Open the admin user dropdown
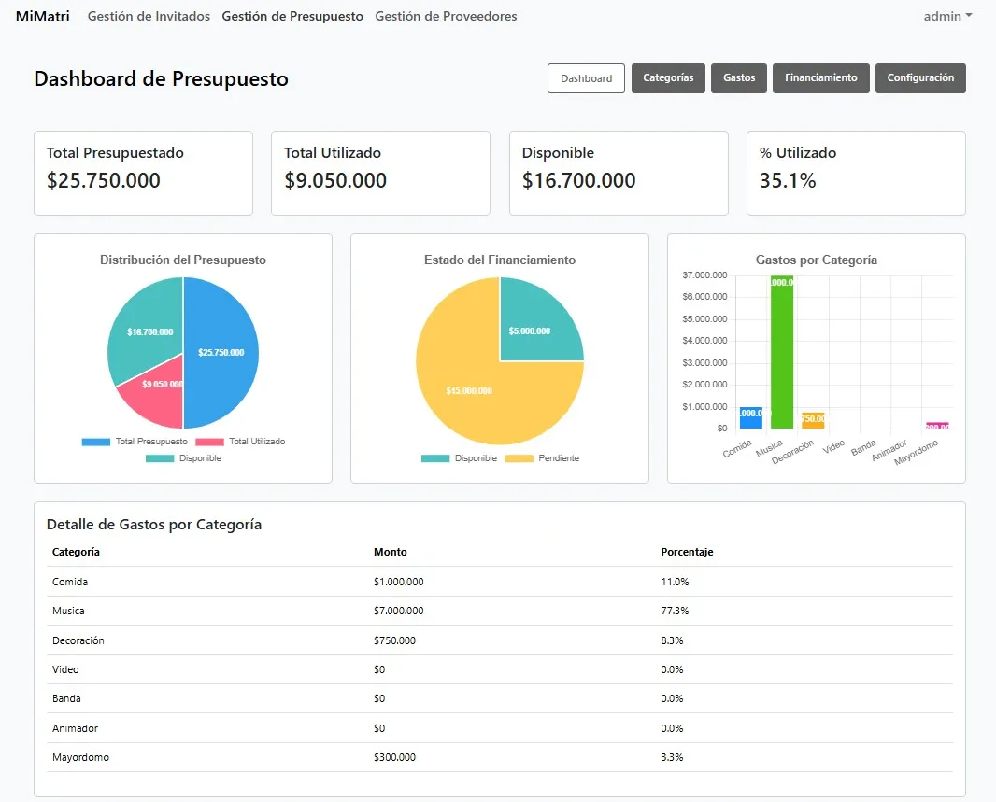The width and height of the screenshot is (996, 802). pos(947,16)
